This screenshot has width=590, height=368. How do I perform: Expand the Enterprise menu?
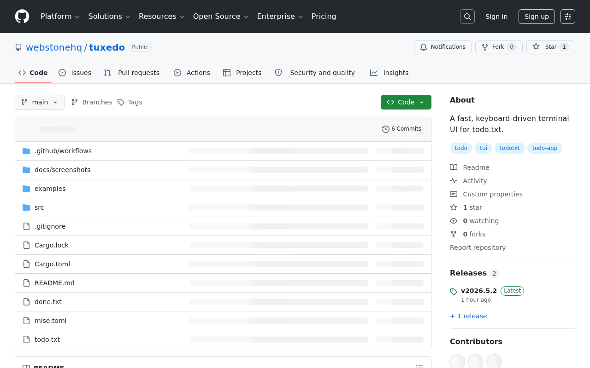coord(280,17)
